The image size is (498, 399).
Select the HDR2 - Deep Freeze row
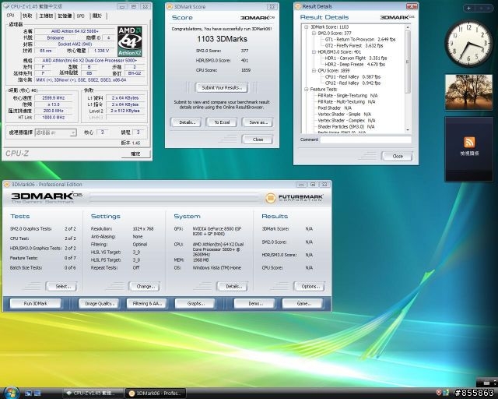point(355,64)
